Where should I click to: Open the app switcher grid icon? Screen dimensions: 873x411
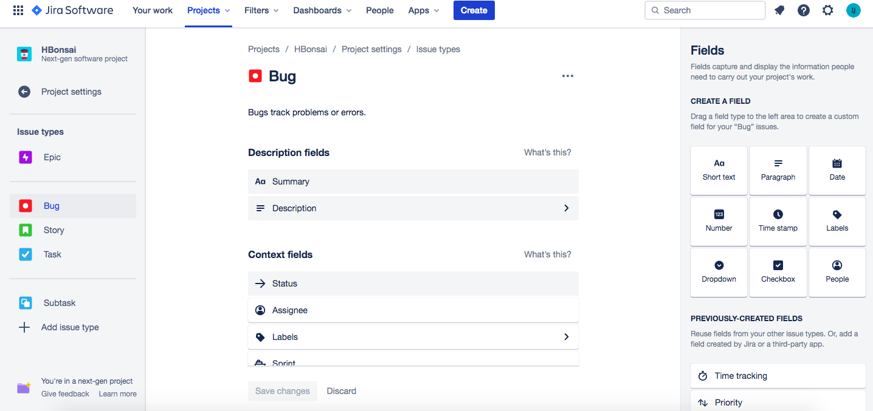[x=18, y=10]
